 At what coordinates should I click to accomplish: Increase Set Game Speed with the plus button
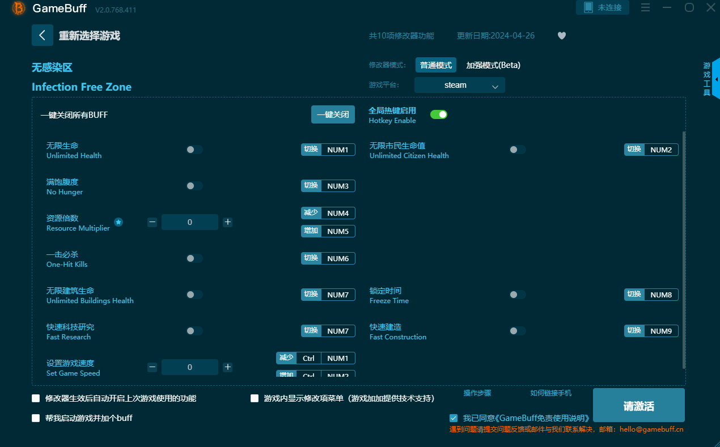click(x=227, y=367)
